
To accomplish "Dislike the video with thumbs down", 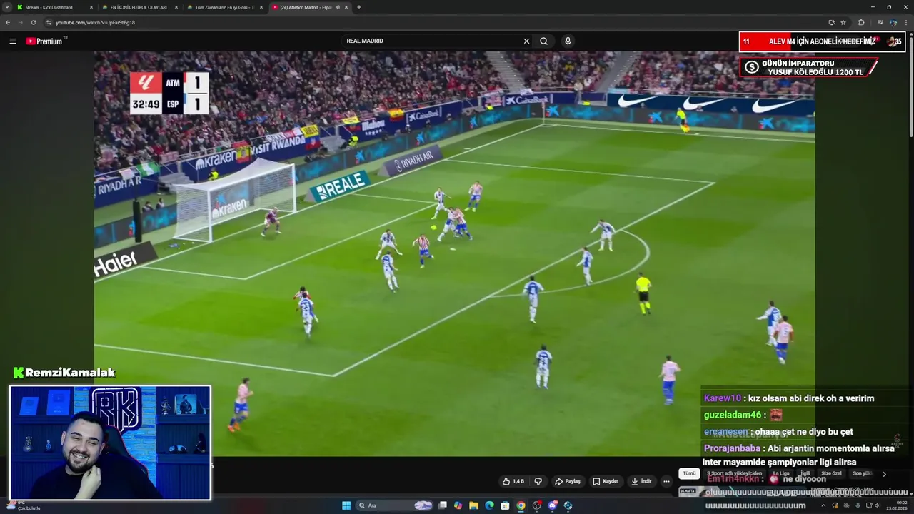I will pos(538,481).
